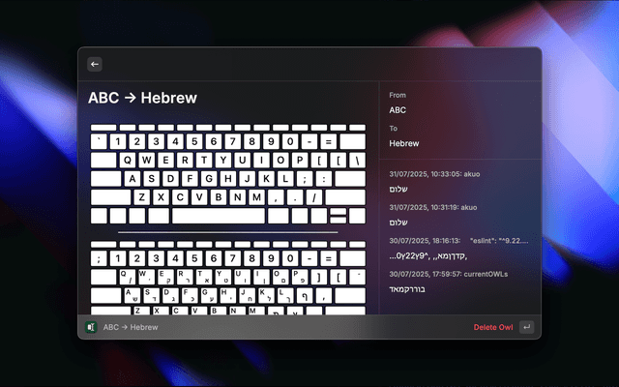Click the Enter key icon in footer
The height and width of the screenshot is (387, 619).
[x=526, y=327]
